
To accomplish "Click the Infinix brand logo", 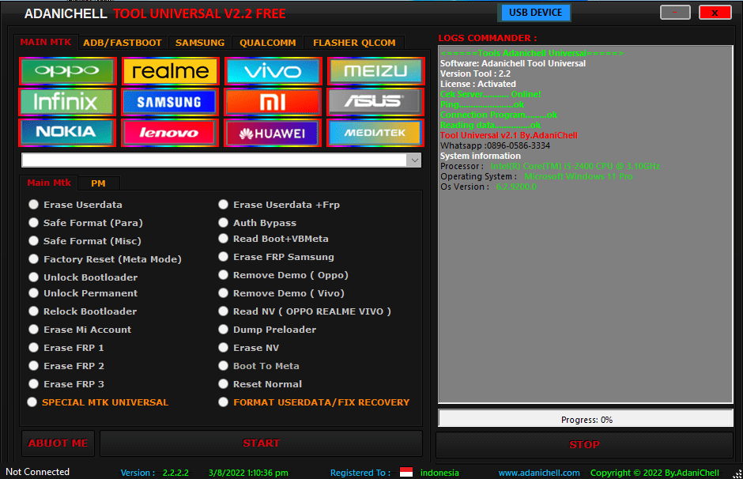I will (x=67, y=102).
